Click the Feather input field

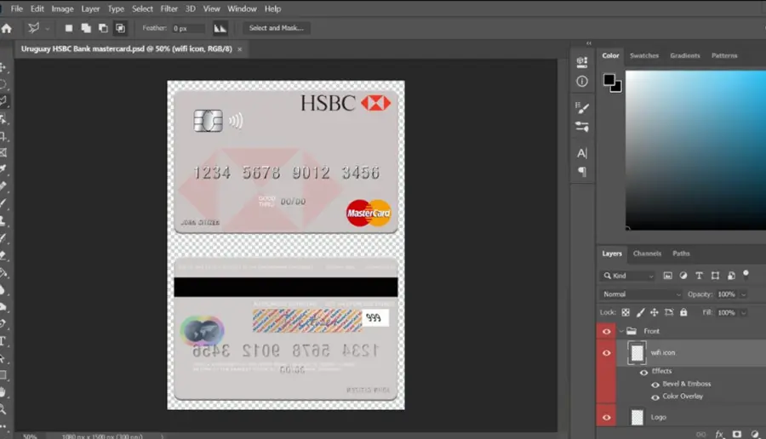coord(188,28)
